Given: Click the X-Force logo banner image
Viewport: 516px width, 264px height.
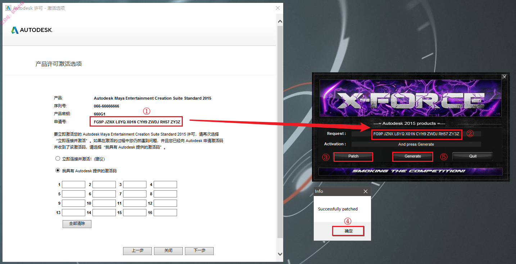Looking at the screenshot, I should [x=411, y=98].
